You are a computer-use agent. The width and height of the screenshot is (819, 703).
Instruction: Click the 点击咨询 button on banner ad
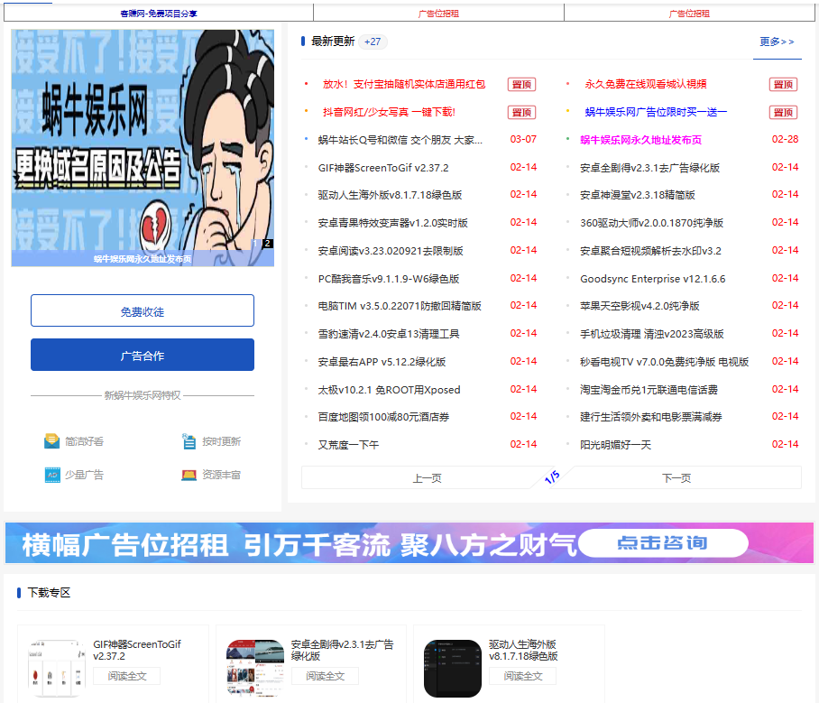pos(662,542)
